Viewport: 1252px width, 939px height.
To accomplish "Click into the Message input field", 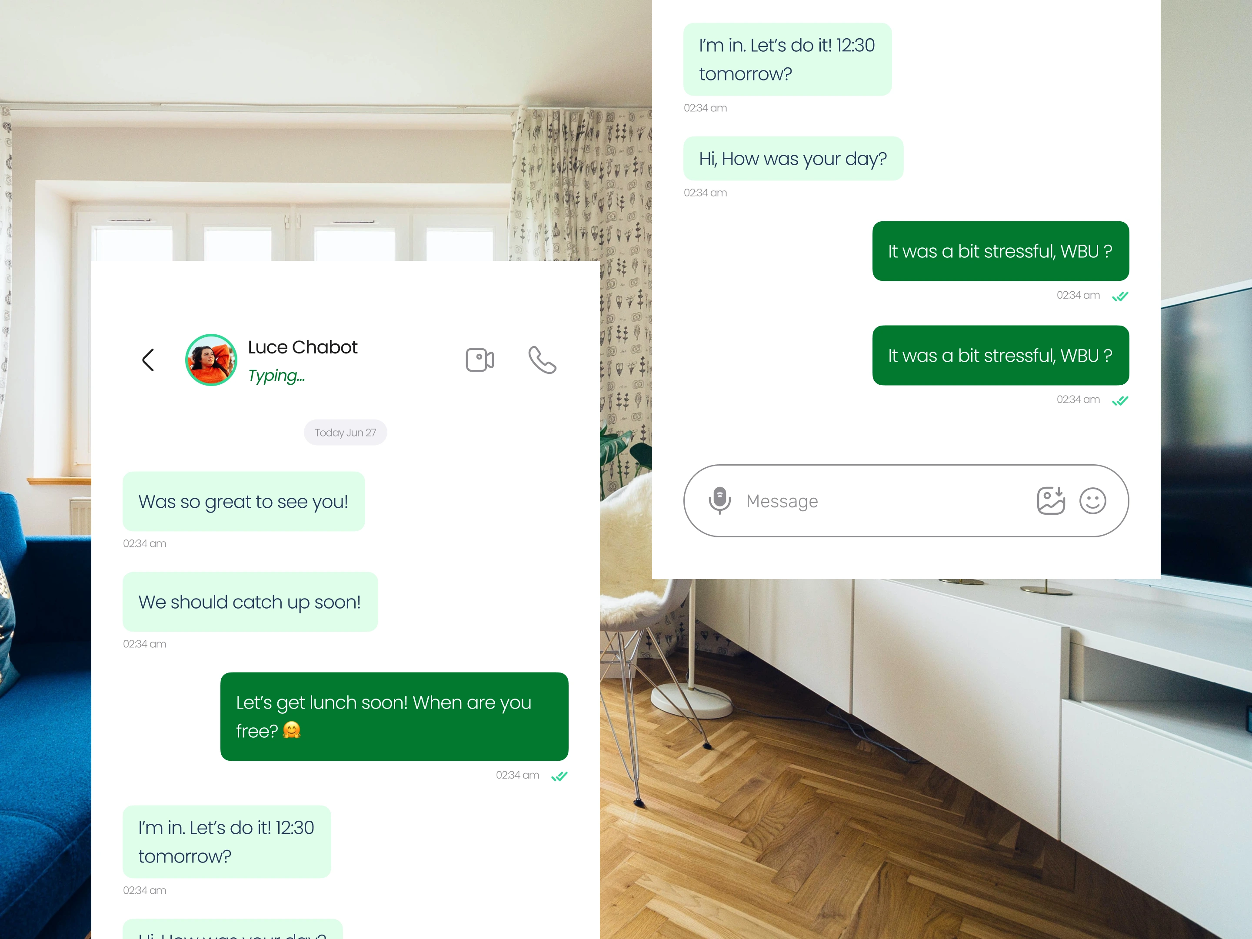I will pos(906,501).
